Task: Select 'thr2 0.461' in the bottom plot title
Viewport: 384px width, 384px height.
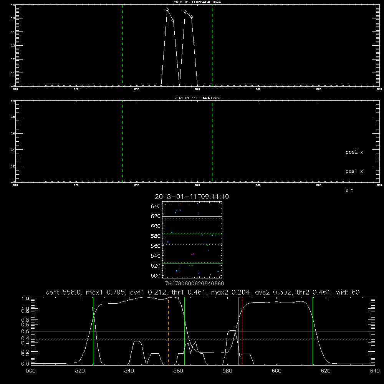Action: [x=314, y=292]
